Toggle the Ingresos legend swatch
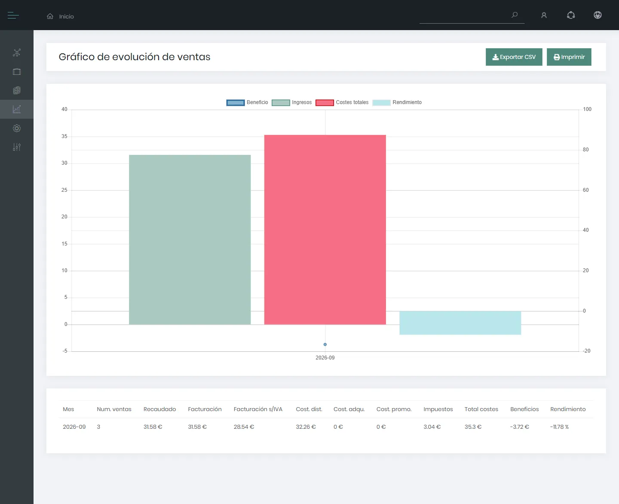Viewport: 619px width, 504px height. coord(281,103)
